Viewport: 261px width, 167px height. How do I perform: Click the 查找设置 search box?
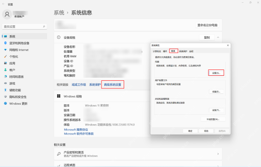pyautogui.click(x=24, y=27)
